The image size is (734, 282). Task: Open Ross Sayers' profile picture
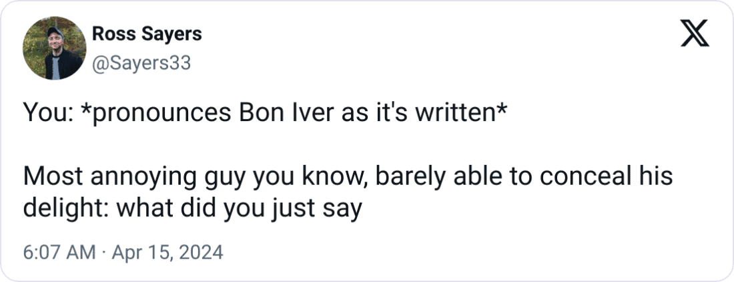(54, 48)
